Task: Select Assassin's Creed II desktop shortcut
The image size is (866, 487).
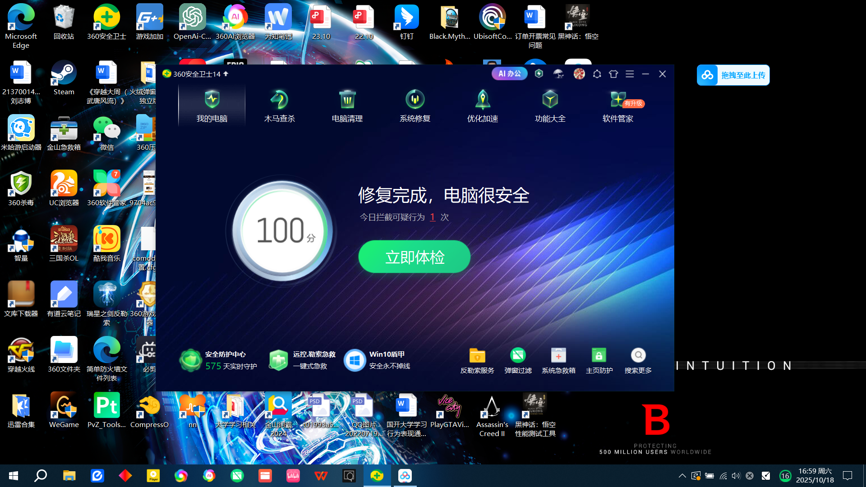Action: click(x=492, y=416)
